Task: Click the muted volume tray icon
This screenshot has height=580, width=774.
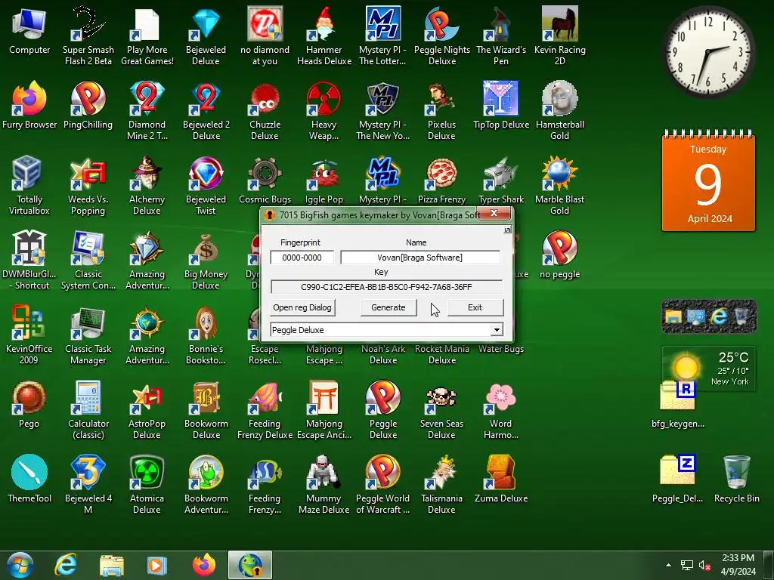Action: click(704, 565)
